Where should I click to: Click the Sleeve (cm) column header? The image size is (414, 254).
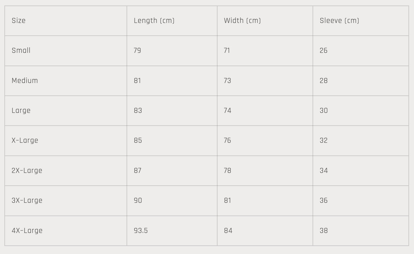[340, 21]
